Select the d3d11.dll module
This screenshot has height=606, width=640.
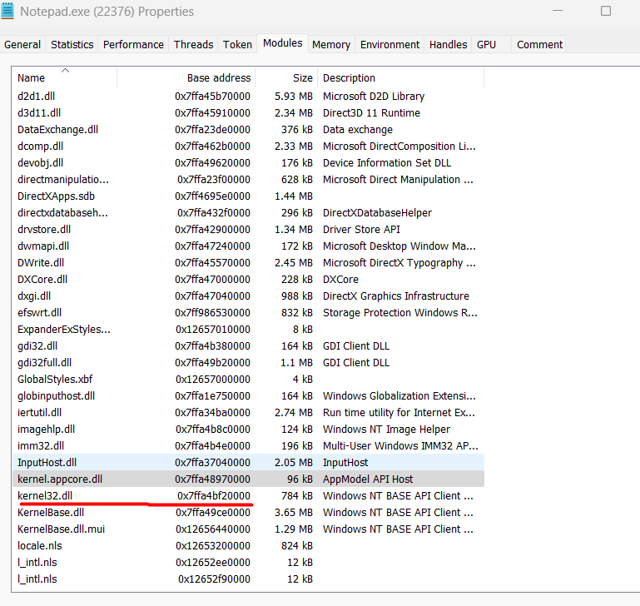coord(249,113)
